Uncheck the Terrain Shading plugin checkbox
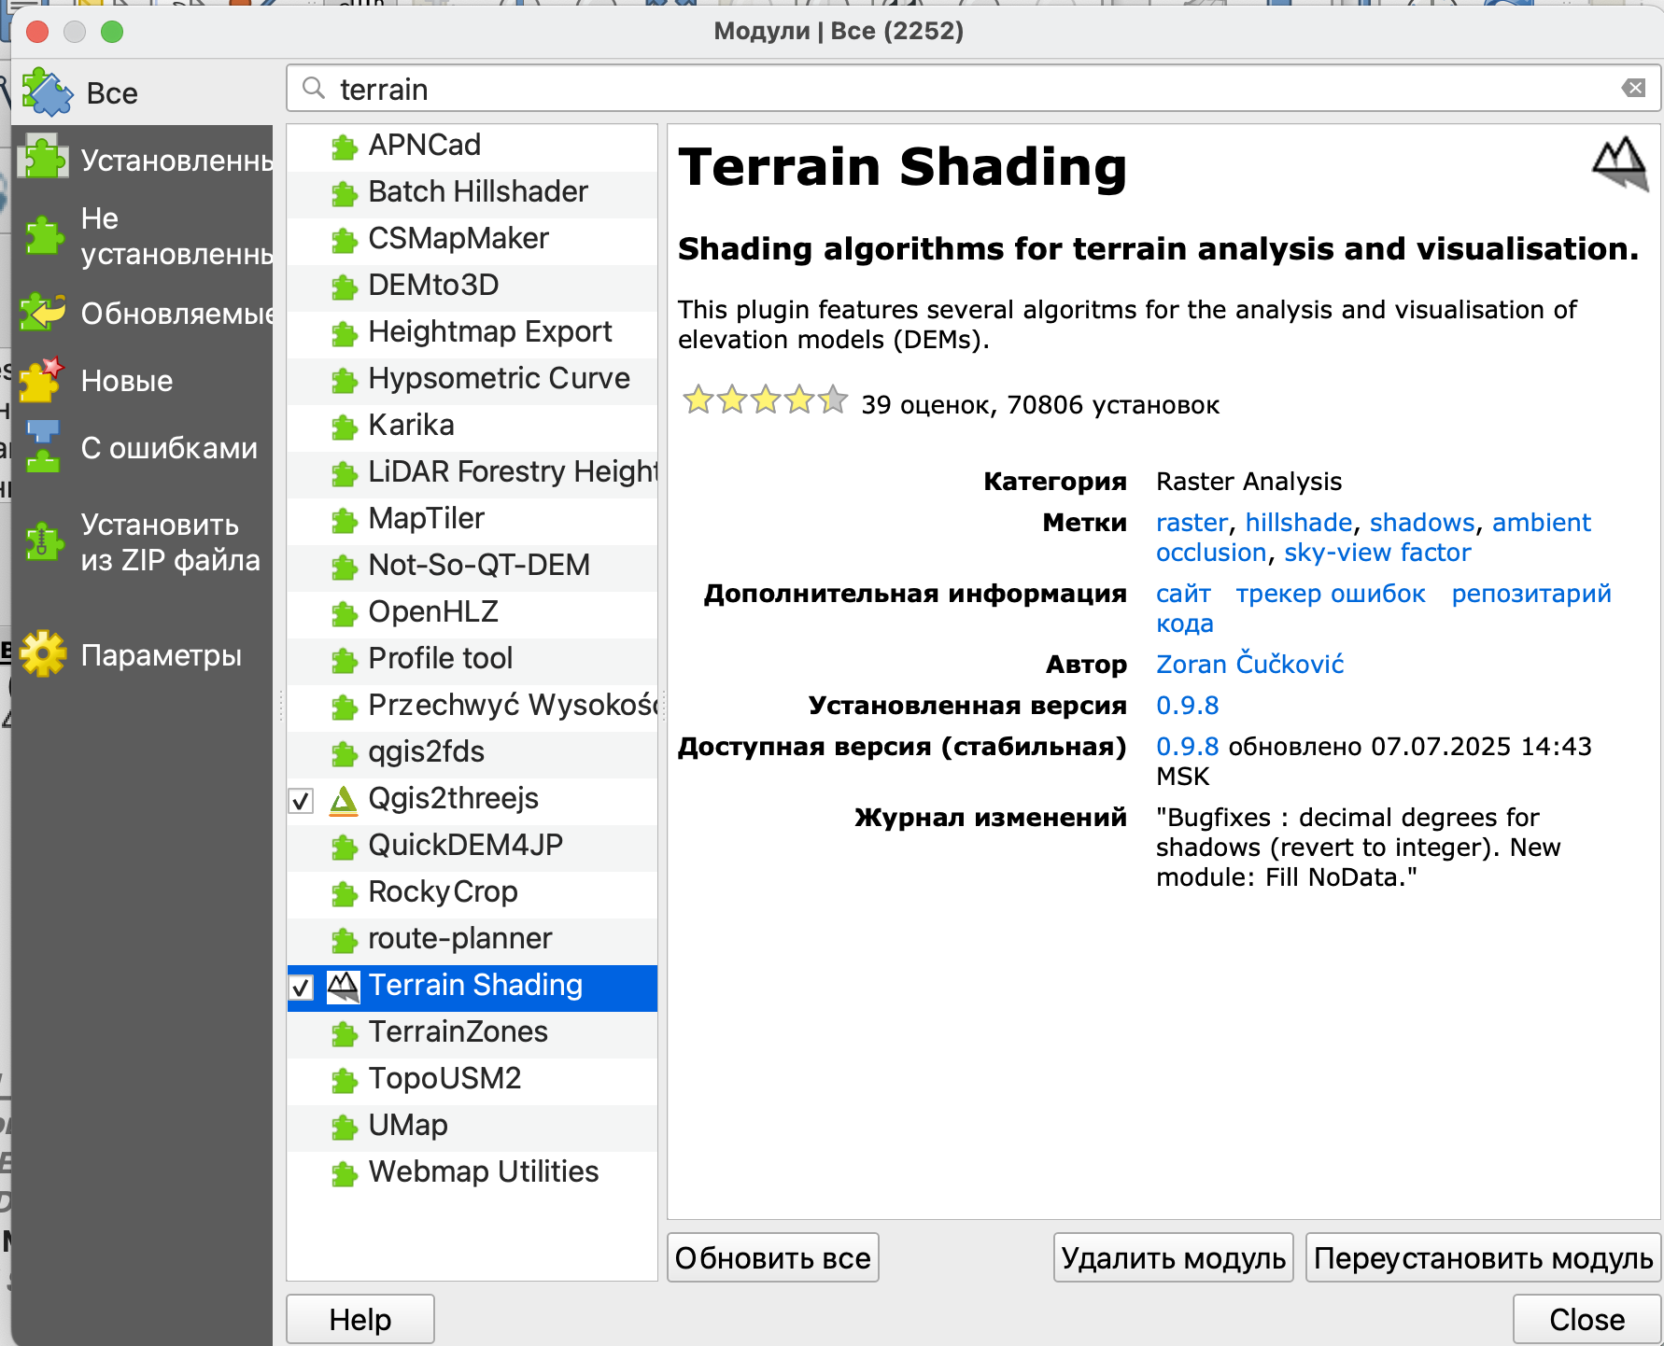The image size is (1664, 1346). pyautogui.click(x=302, y=988)
